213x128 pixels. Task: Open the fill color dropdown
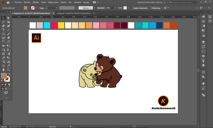(x=29, y=8)
